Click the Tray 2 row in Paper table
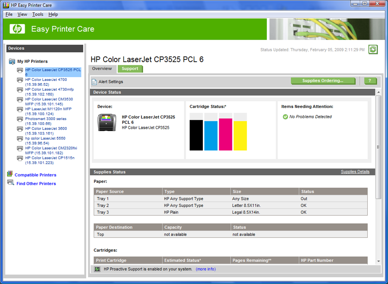The image size is (388, 284). [231, 205]
